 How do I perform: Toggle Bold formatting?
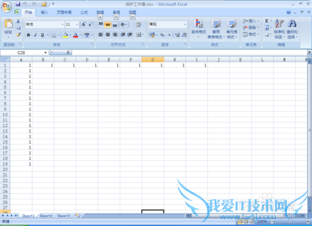pyautogui.click(x=29, y=35)
